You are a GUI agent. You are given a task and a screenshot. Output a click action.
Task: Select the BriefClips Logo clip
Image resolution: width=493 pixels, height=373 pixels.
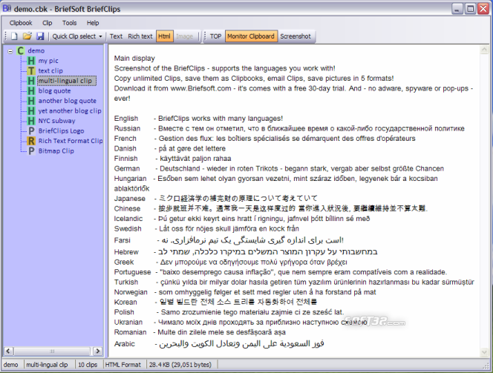click(62, 131)
